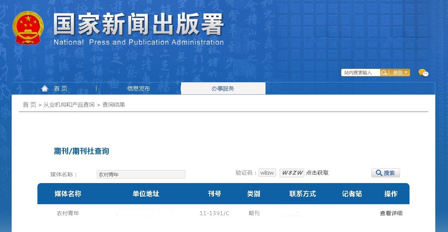This screenshot has width=448, height=232.
Task: Switch to the 信息发布 tab
Action: [x=139, y=88]
